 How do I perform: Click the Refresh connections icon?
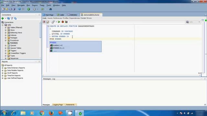(8, 18)
